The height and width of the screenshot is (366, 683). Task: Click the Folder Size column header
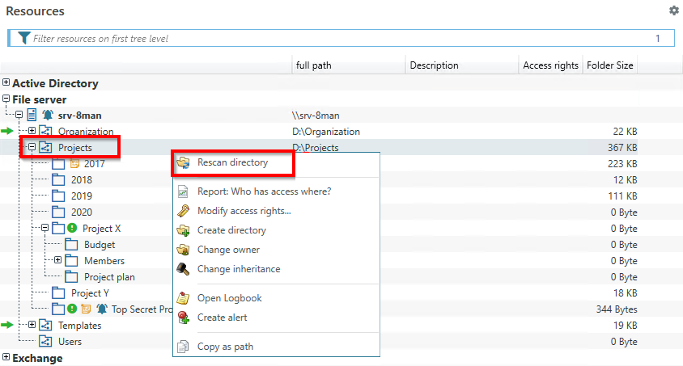[x=610, y=65]
